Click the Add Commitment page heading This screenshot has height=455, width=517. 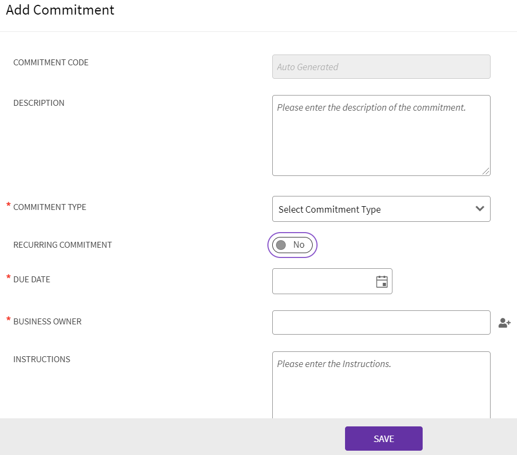pos(60,10)
